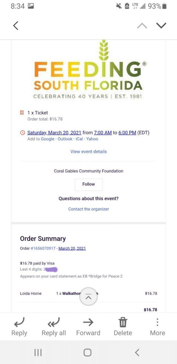Screen dimensions: 177x364
Task: Delete the email with trash icon
Action: [x=123, y=322]
